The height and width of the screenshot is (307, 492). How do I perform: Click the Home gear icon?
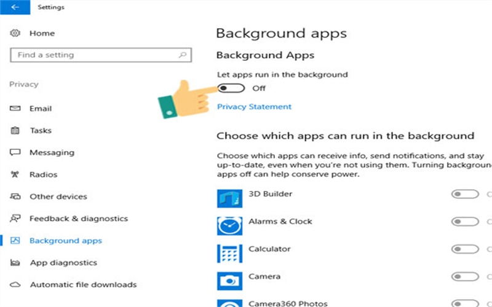(x=15, y=33)
